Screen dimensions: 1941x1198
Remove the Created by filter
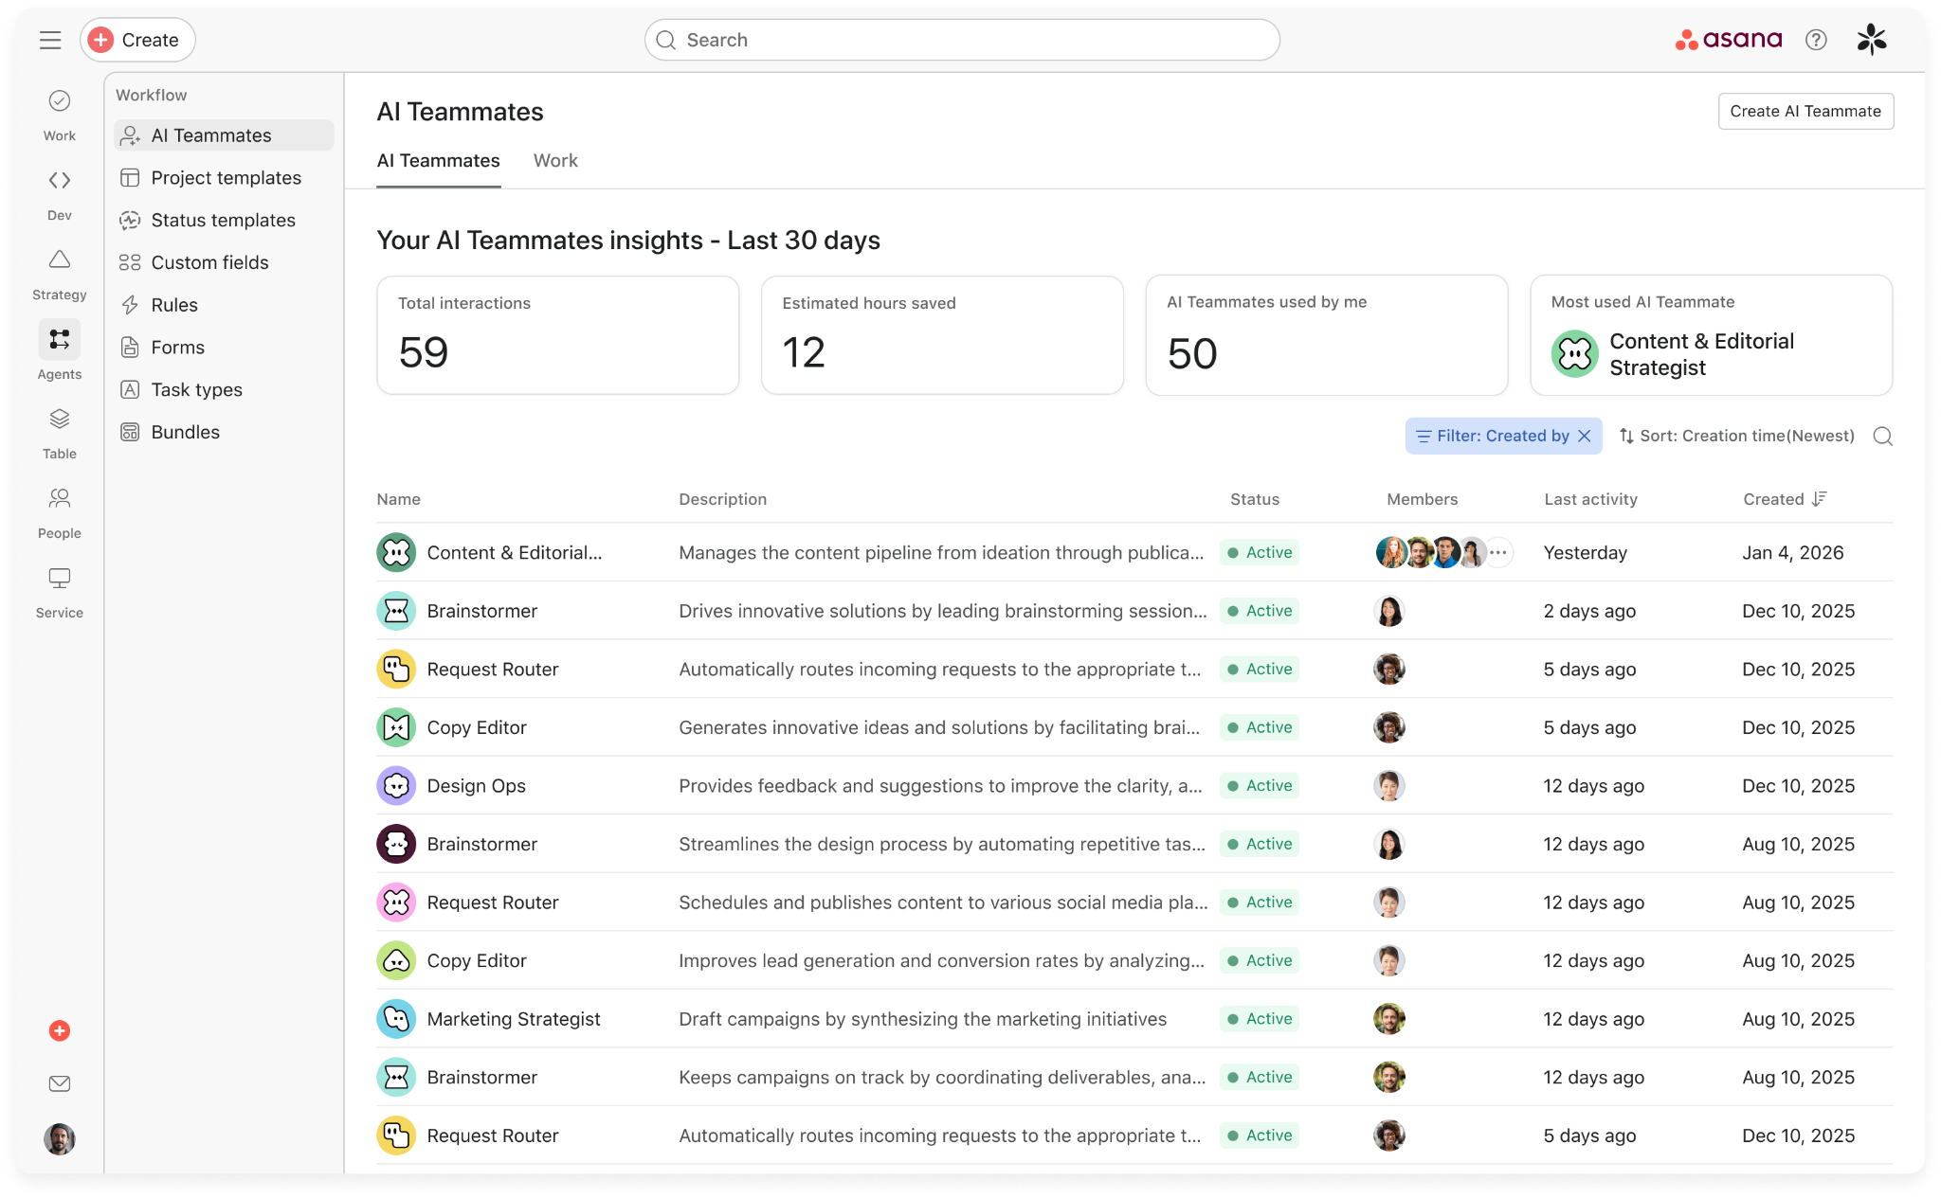1585,436
